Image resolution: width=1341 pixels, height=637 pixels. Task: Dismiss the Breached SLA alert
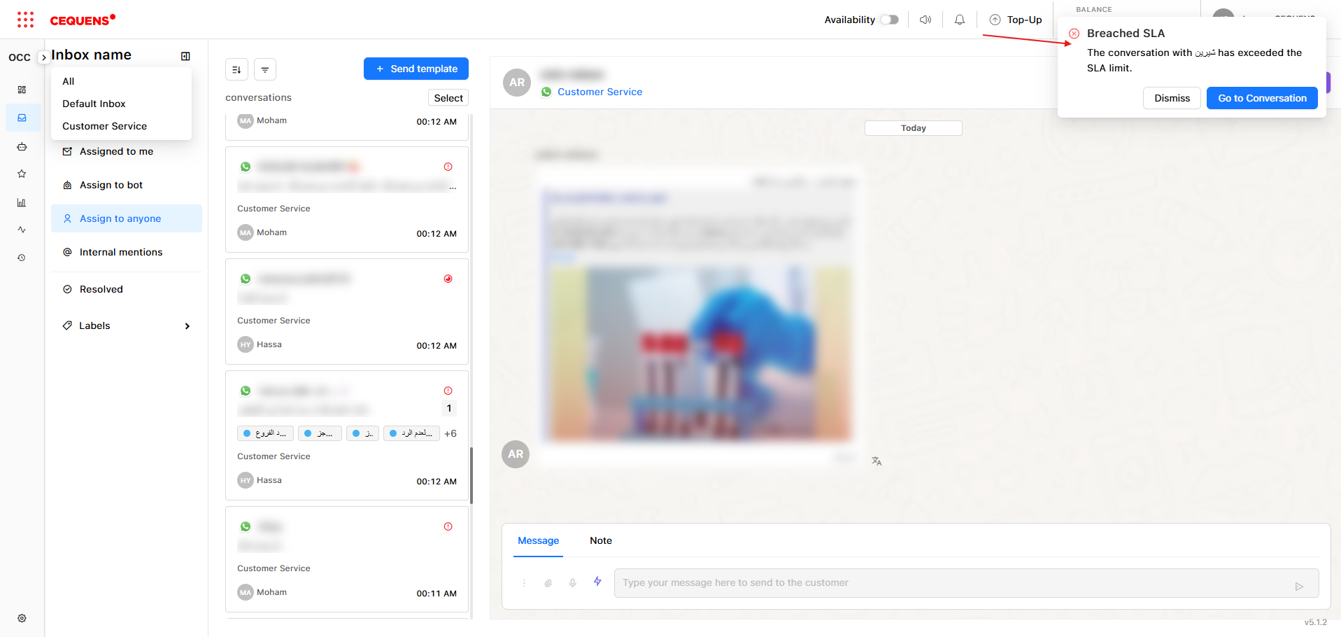1172,98
